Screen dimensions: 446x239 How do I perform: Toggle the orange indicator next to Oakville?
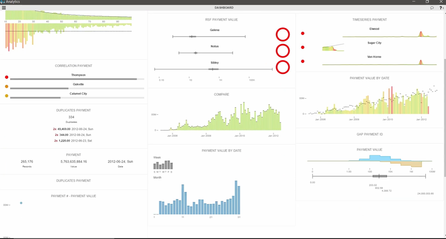click(x=6, y=86)
